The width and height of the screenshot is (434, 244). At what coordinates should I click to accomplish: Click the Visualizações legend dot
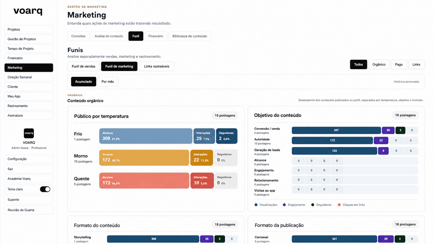pyautogui.click(x=256, y=205)
